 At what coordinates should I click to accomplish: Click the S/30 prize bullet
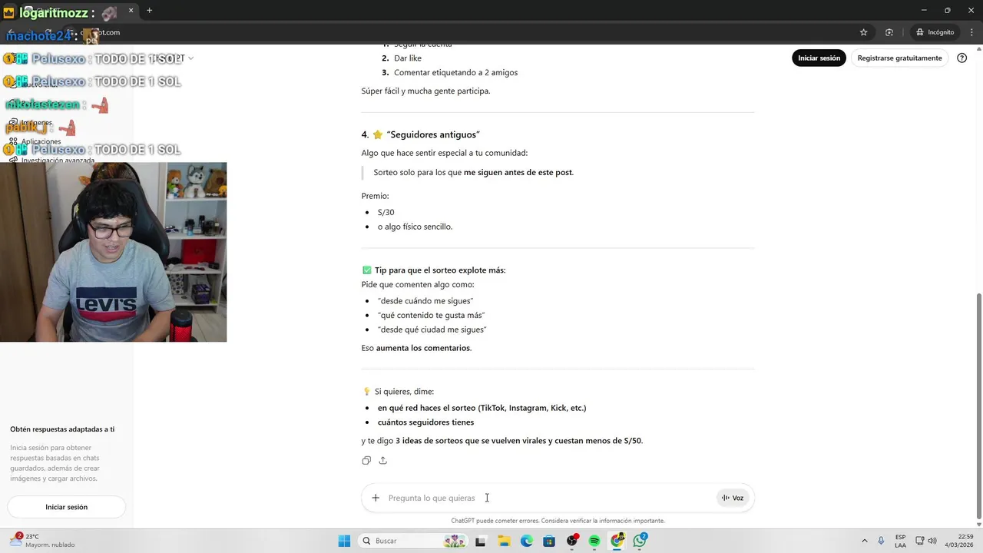point(386,212)
